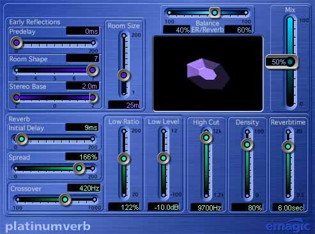315x234 pixels.
Task: Click the Low Ratio slider knob
Action: tap(124, 159)
